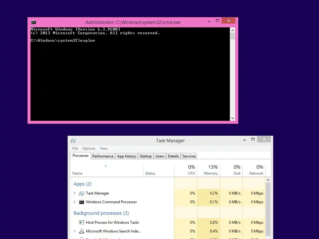Sort processes by Disk column
319x239 pixels.
(231, 170)
